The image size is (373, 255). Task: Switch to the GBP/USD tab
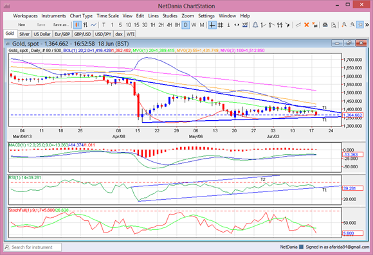click(x=82, y=34)
